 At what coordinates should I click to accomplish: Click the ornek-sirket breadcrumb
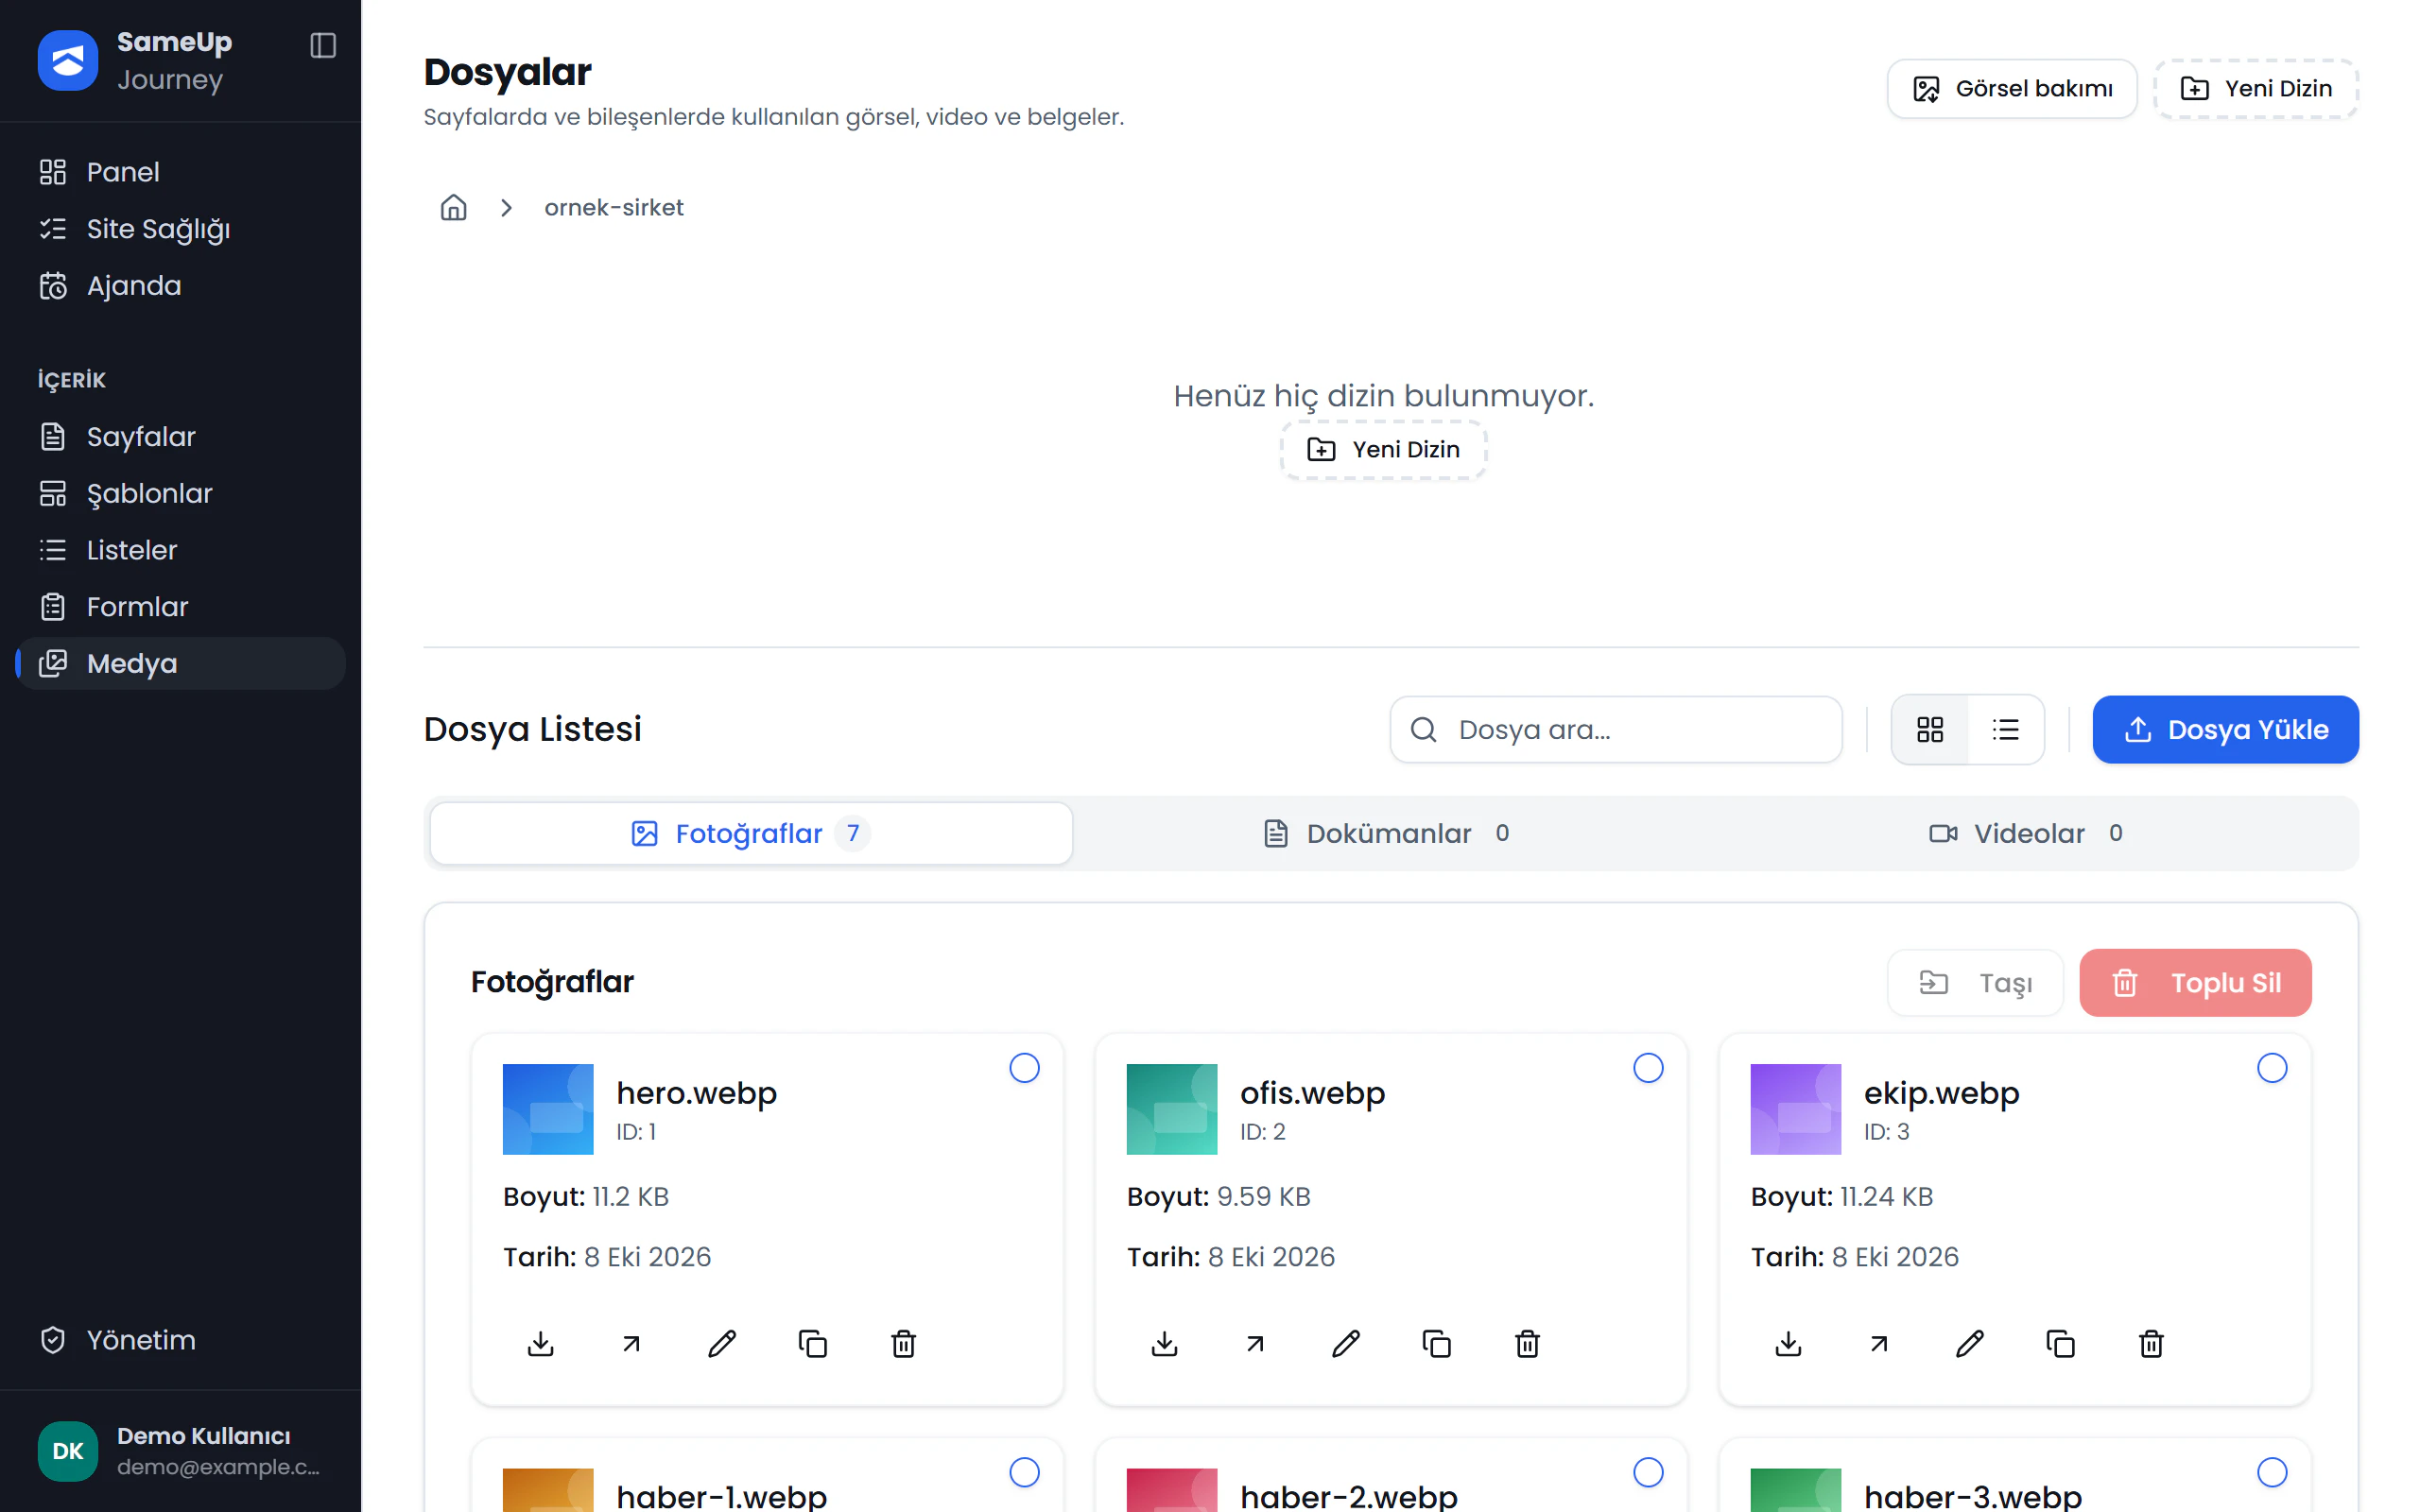tap(614, 207)
